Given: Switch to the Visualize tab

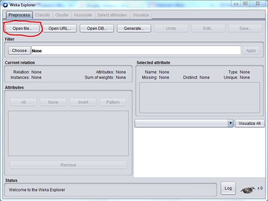Looking at the screenshot, I should pyautogui.click(x=141, y=15).
